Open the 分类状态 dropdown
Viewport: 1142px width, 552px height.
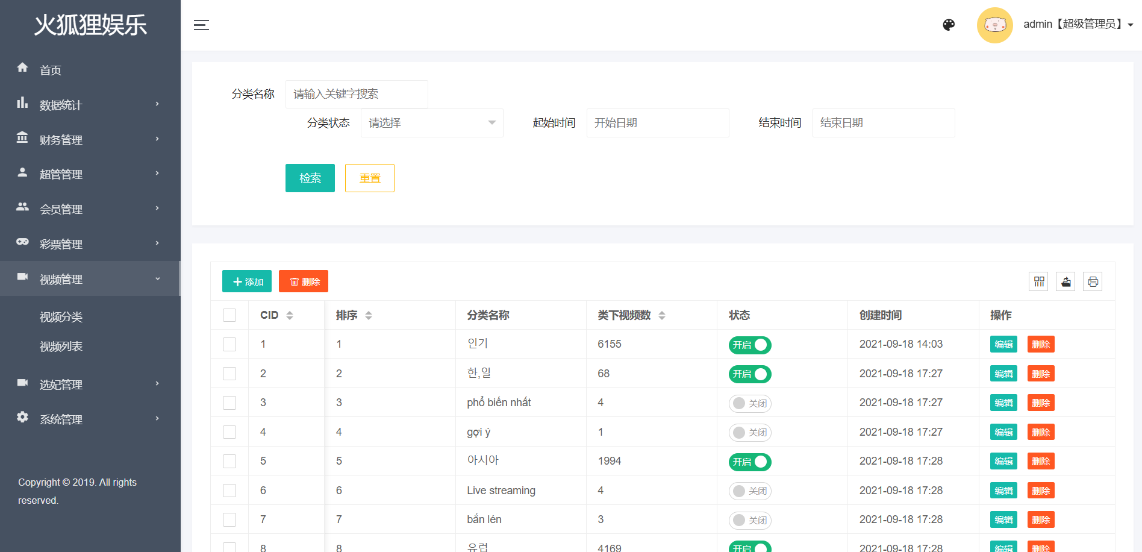coord(432,123)
